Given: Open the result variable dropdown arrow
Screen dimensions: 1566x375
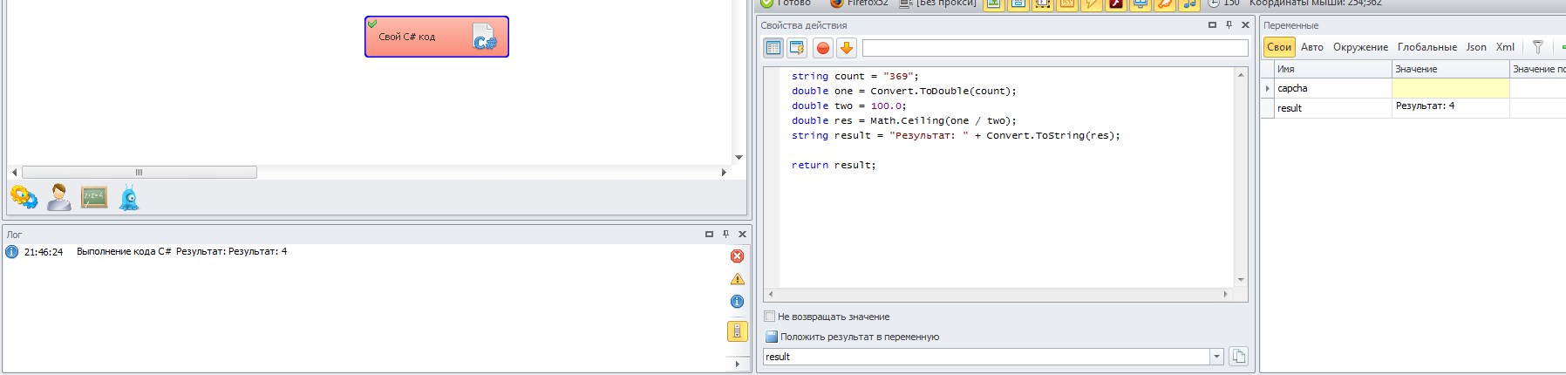Looking at the screenshot, I should pyautogui.click(x=1216, y=357).
